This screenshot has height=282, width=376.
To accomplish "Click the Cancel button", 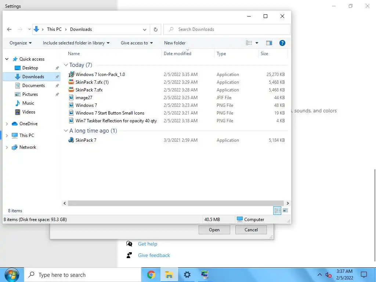I will 251,230.
